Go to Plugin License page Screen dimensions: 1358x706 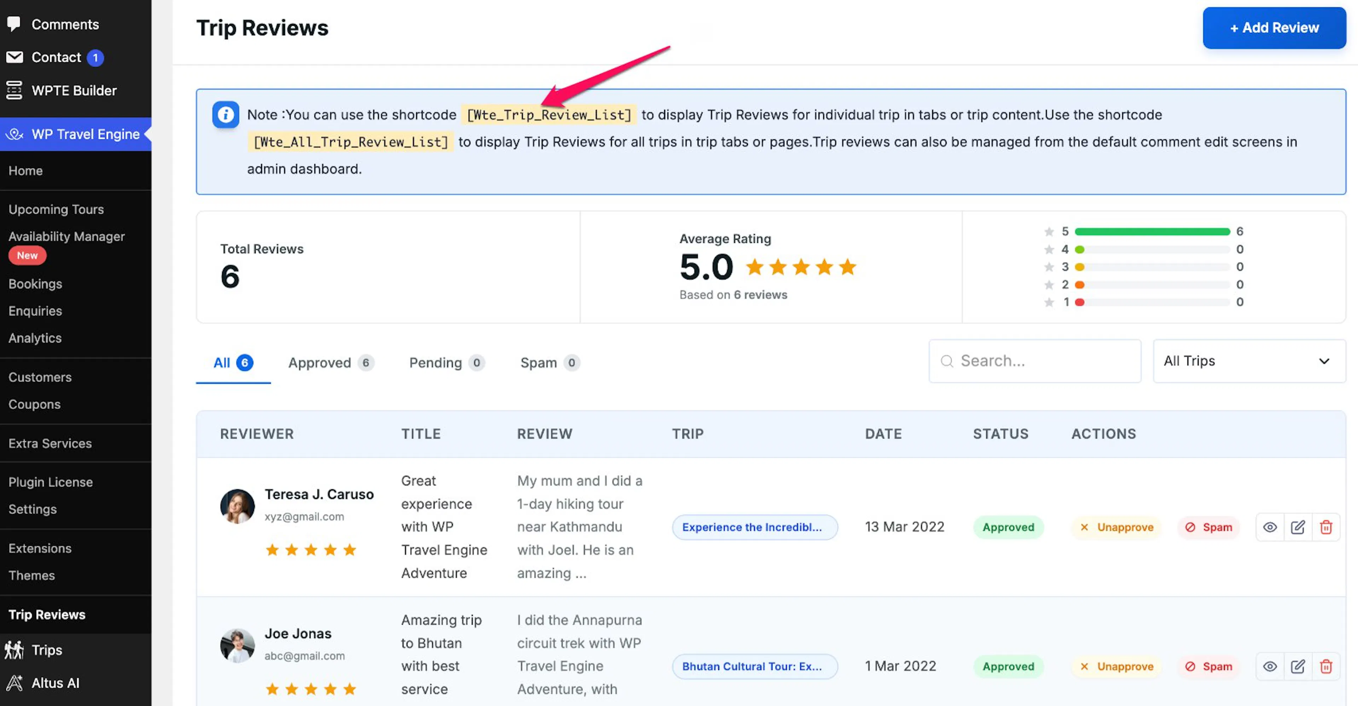coord(51,482)
